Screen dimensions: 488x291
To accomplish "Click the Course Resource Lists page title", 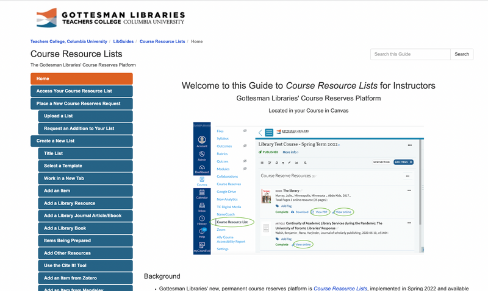I will coord(76,54).
